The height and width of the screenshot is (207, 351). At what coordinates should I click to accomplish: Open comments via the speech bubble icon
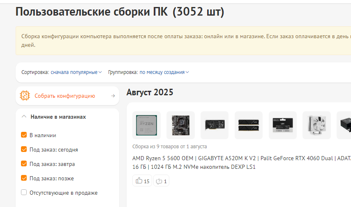161,181
